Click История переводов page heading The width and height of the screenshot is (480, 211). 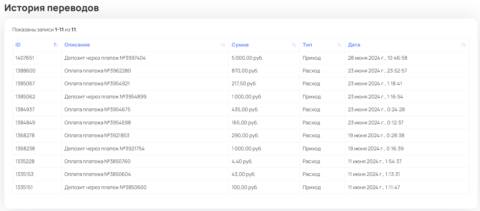click(x=52, y=8)
